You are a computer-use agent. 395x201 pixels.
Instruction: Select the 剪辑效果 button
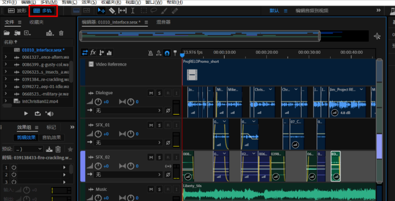(x=26, y=138)
